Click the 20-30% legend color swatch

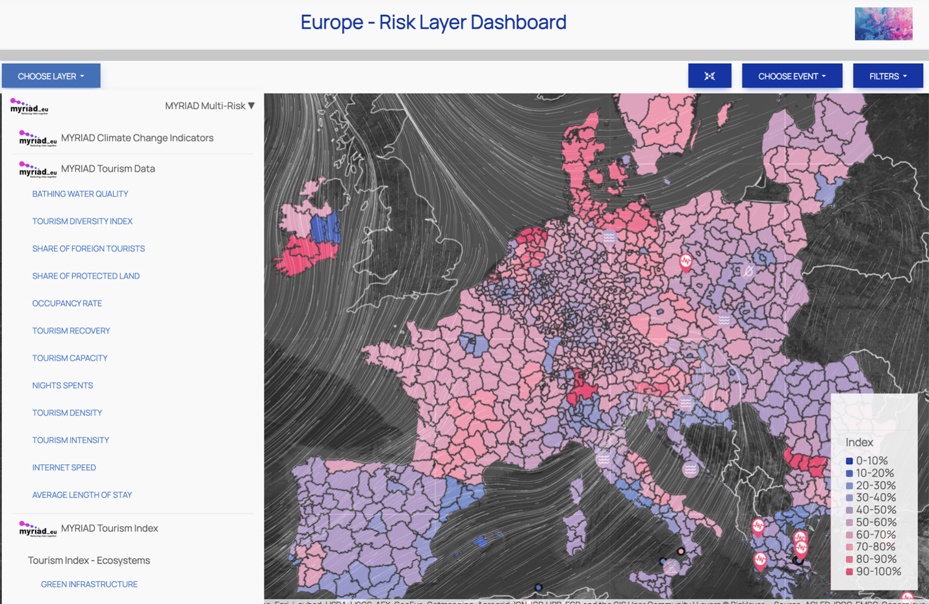coord(849,486)
